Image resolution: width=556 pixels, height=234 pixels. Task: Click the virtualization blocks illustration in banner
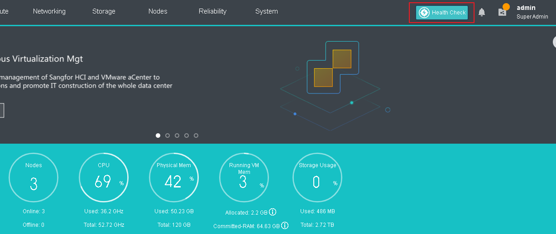coord(333,68)
